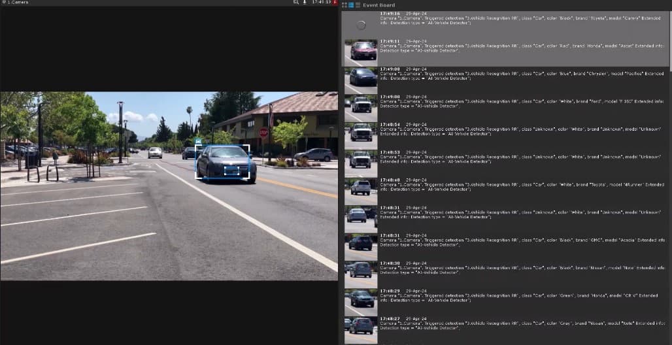Open the red Honda Ascot thumbnail
The image size is (672, 345).
click(361, 53)
